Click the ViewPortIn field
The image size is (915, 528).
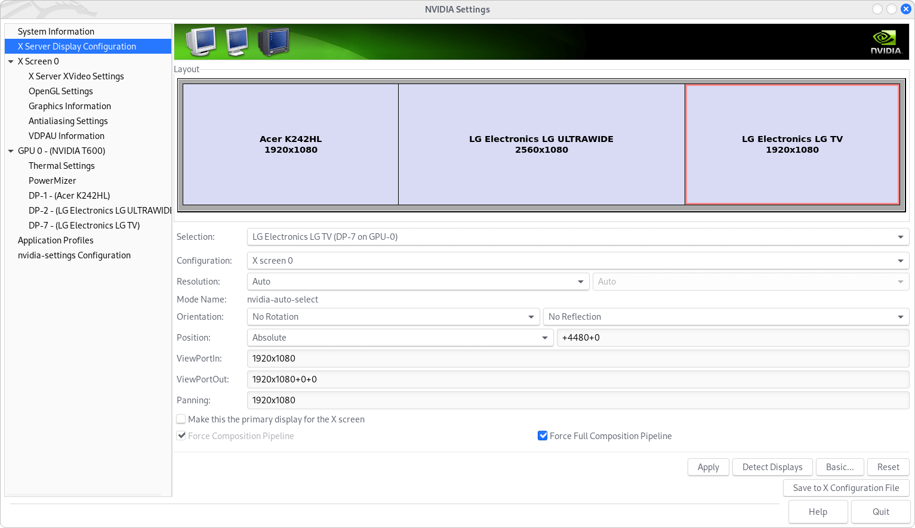pos(578,359)
